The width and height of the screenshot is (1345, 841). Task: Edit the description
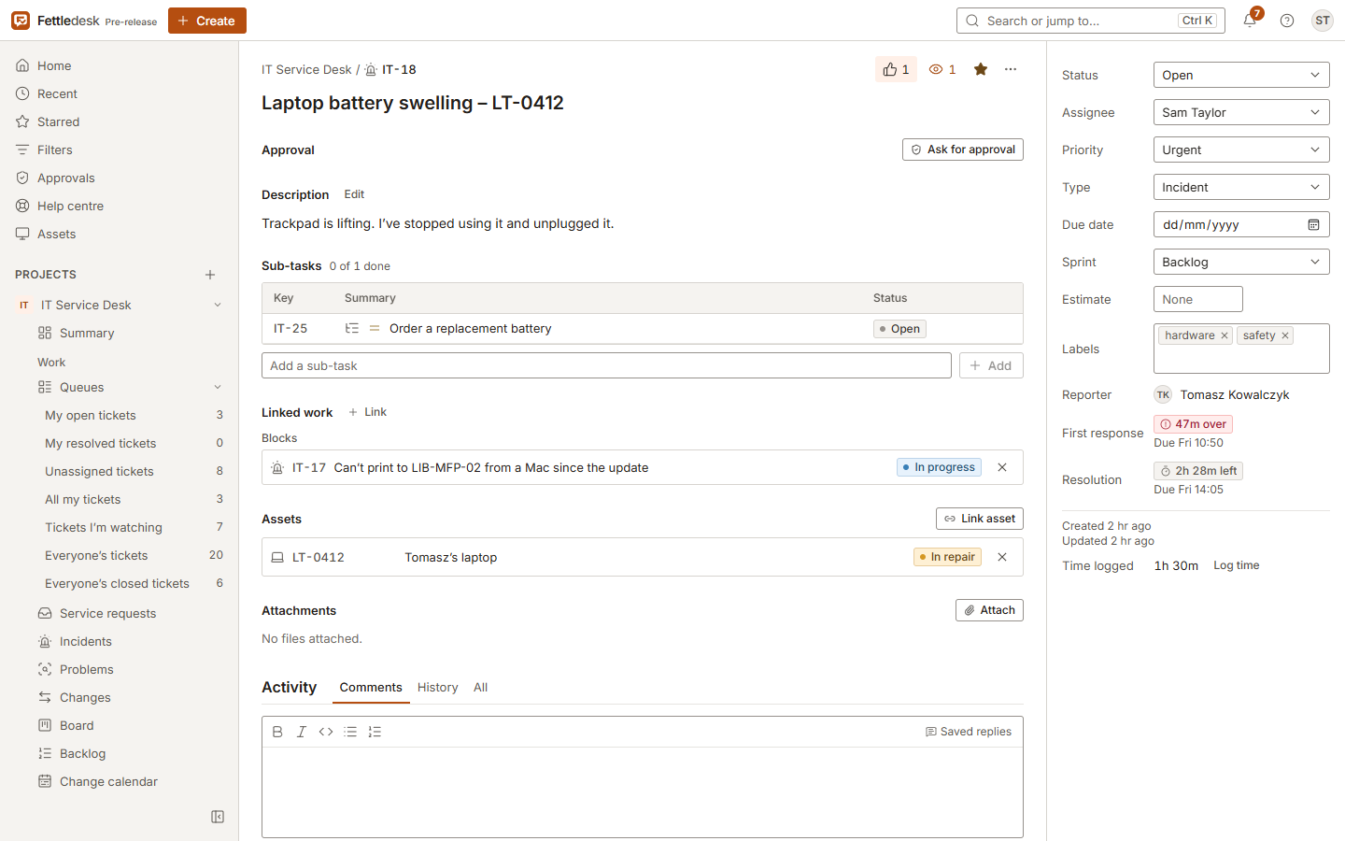point(354,194)
